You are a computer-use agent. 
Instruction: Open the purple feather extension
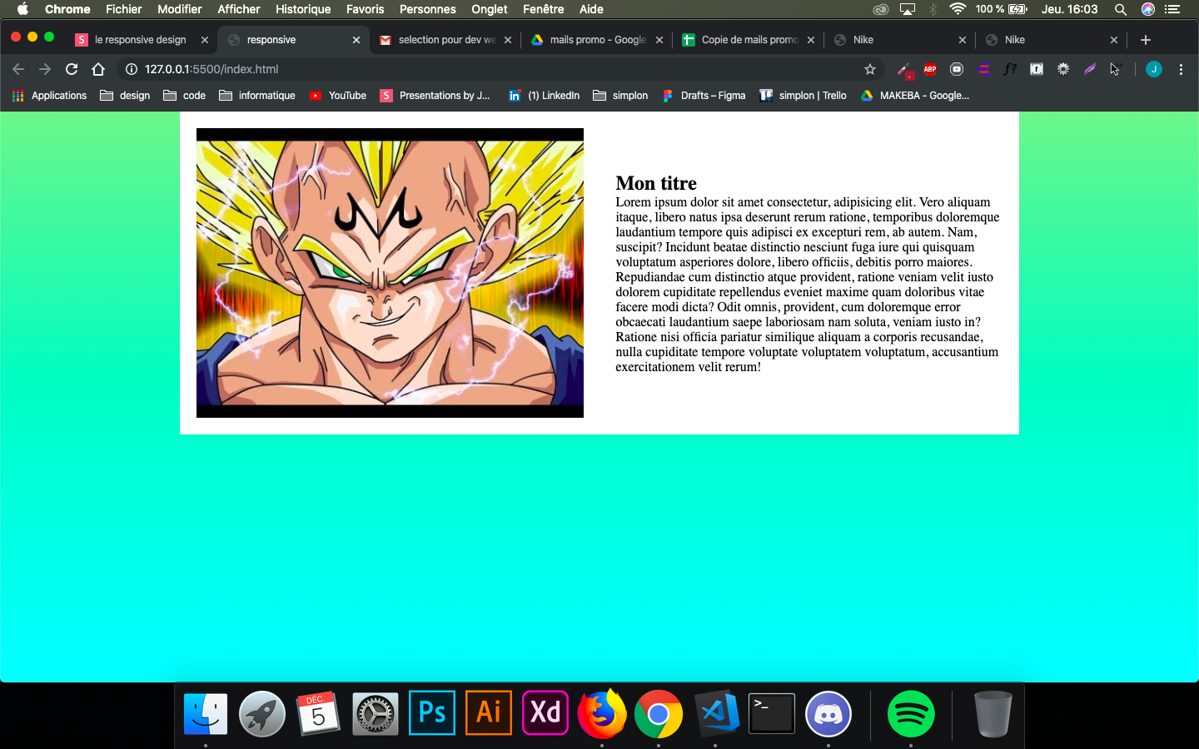pyautogui.click(x=1090, y=69)
